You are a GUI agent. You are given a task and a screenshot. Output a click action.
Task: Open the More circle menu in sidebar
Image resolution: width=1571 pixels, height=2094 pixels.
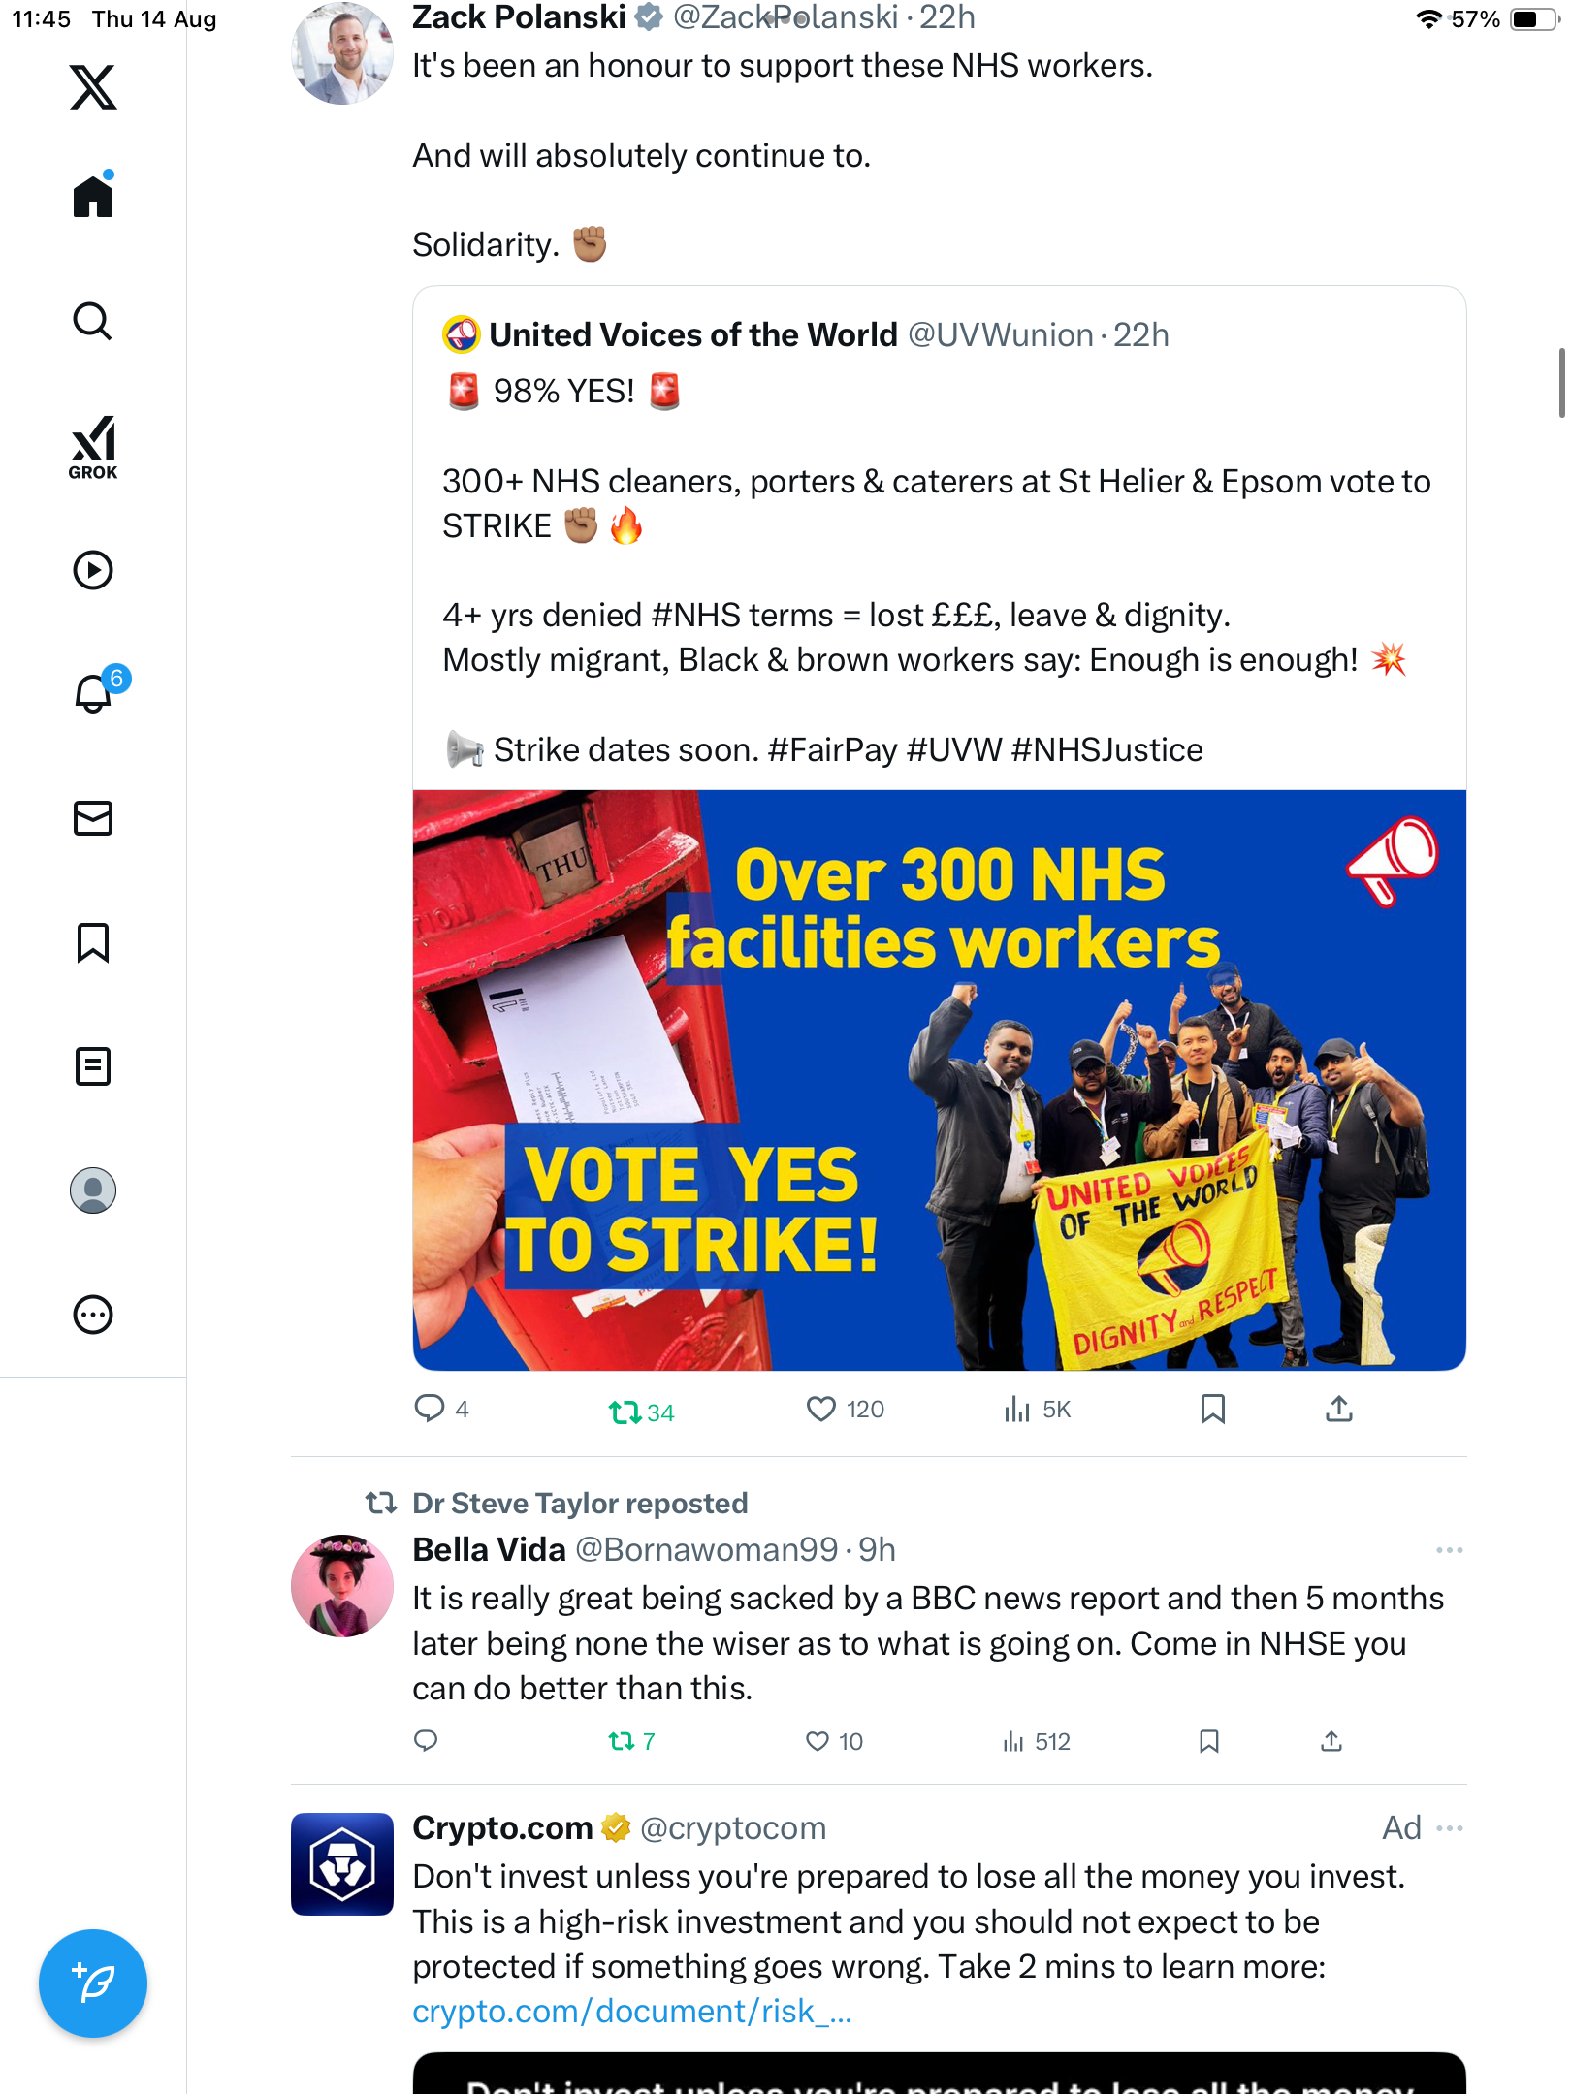93,1315
